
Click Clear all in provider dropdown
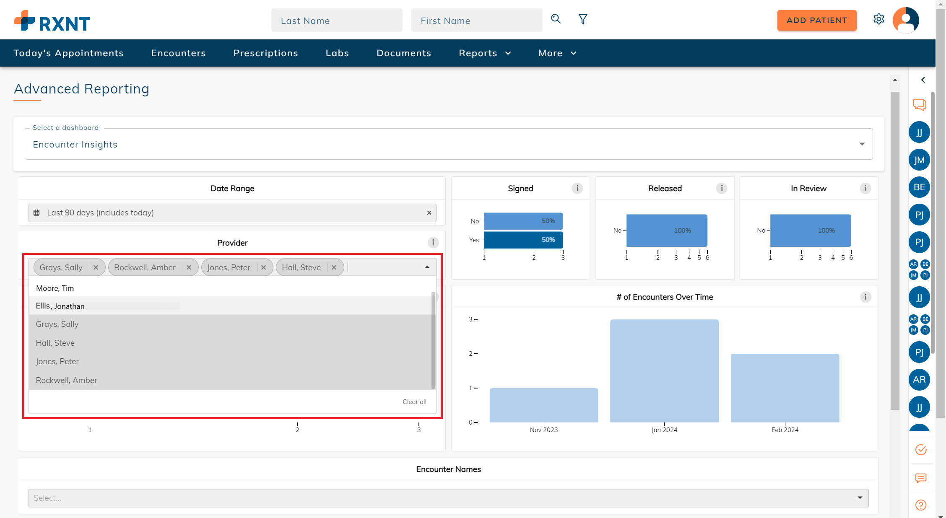coord(414,401)
